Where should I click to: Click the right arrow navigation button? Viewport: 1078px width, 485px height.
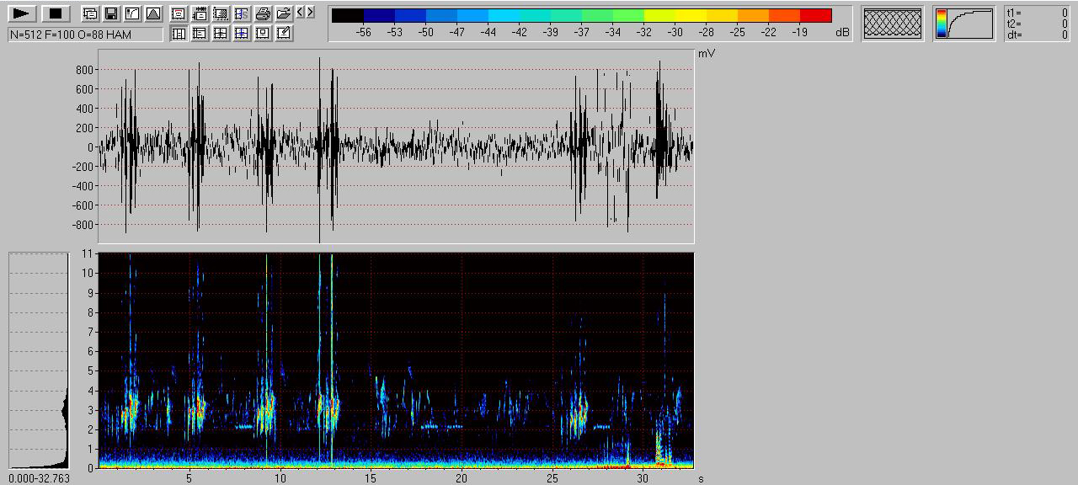point(311,13)
